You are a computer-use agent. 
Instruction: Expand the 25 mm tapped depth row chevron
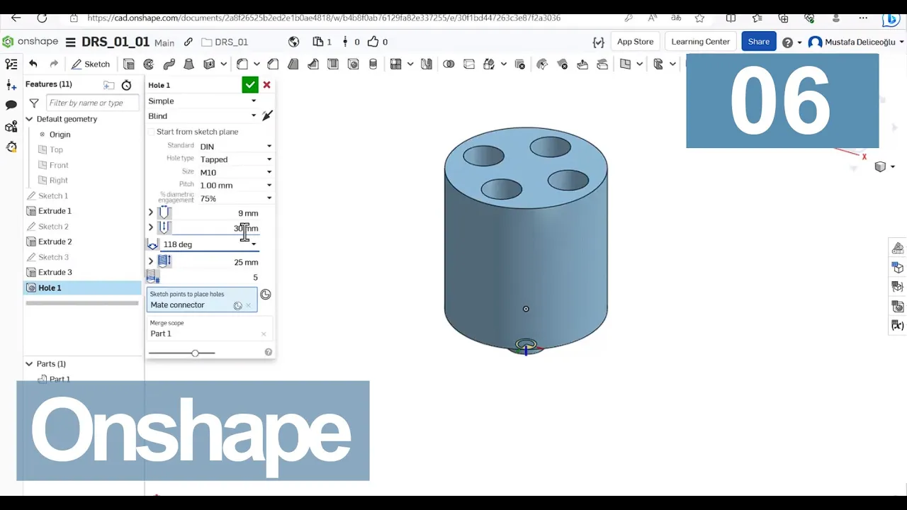[151, 261]
